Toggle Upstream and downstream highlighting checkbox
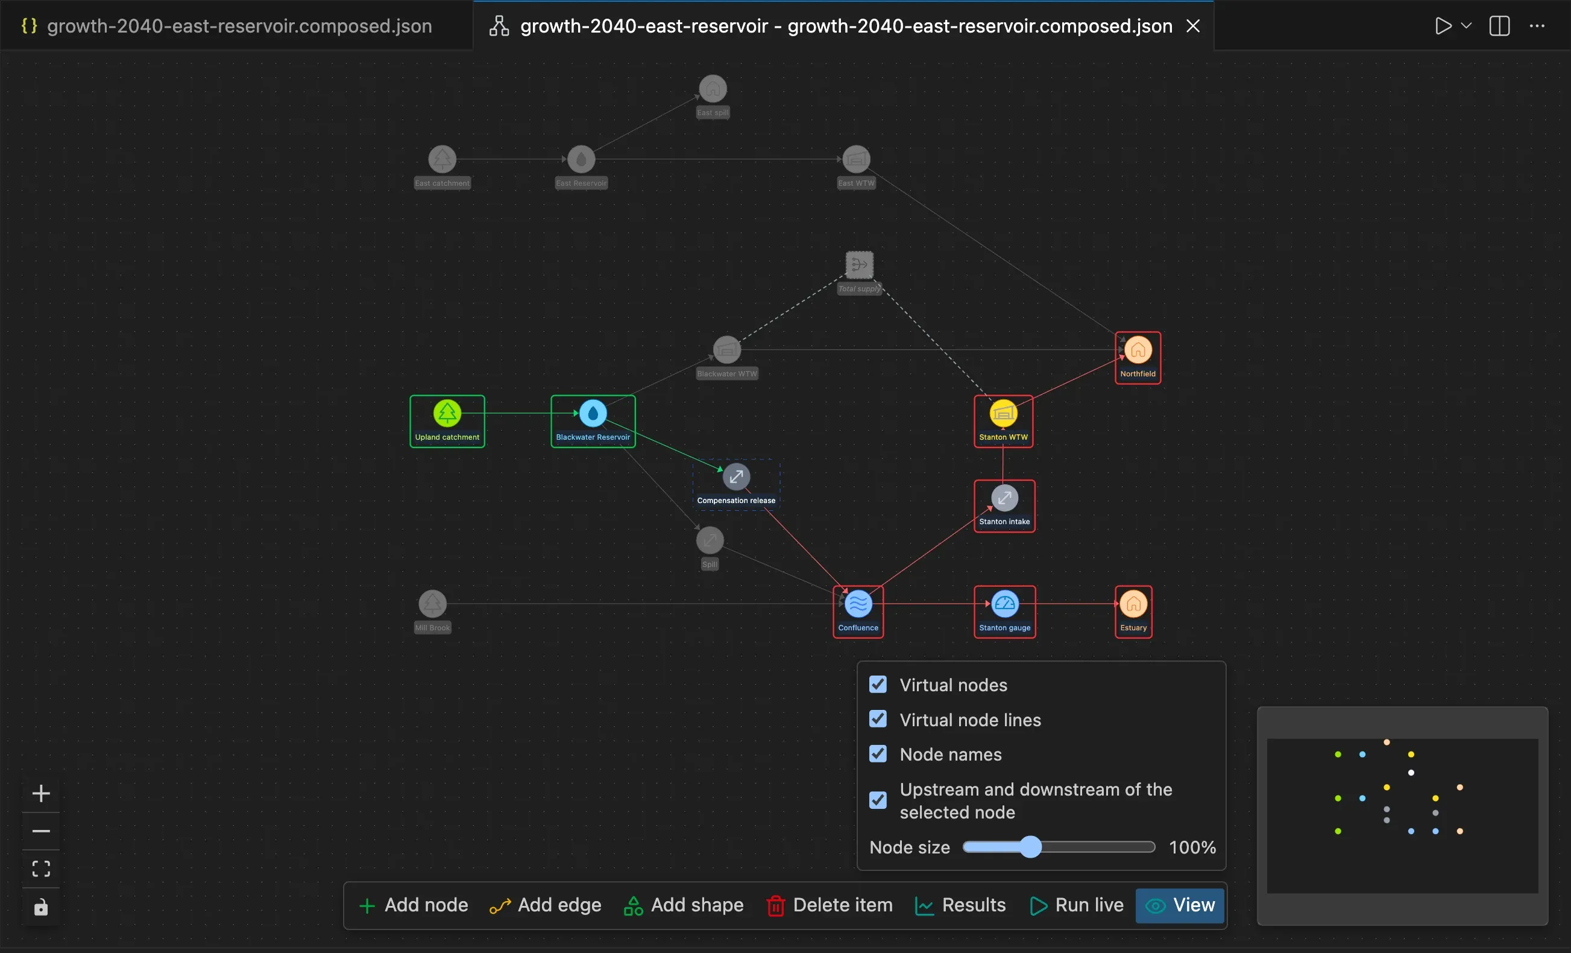This screenshot has height=953, width=1571. (x=877, y=800)
